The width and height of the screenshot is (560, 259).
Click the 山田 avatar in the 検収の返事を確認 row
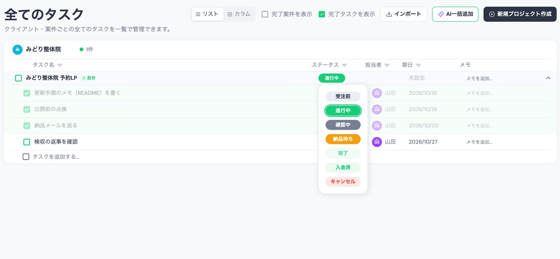coord(377,142)
